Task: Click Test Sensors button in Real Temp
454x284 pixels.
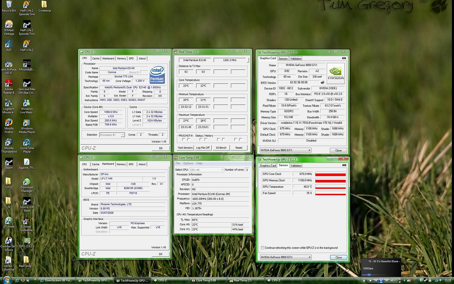Action: pyautogui.click(x=185, y=148)
